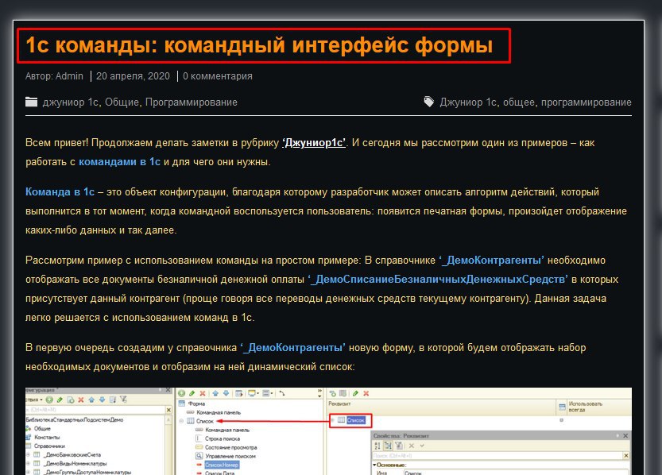Click the green add icon in the form elements toolbar

[181, 393]
